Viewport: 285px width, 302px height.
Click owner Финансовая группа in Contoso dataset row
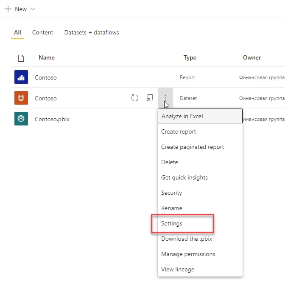click(x=262, y=98)
